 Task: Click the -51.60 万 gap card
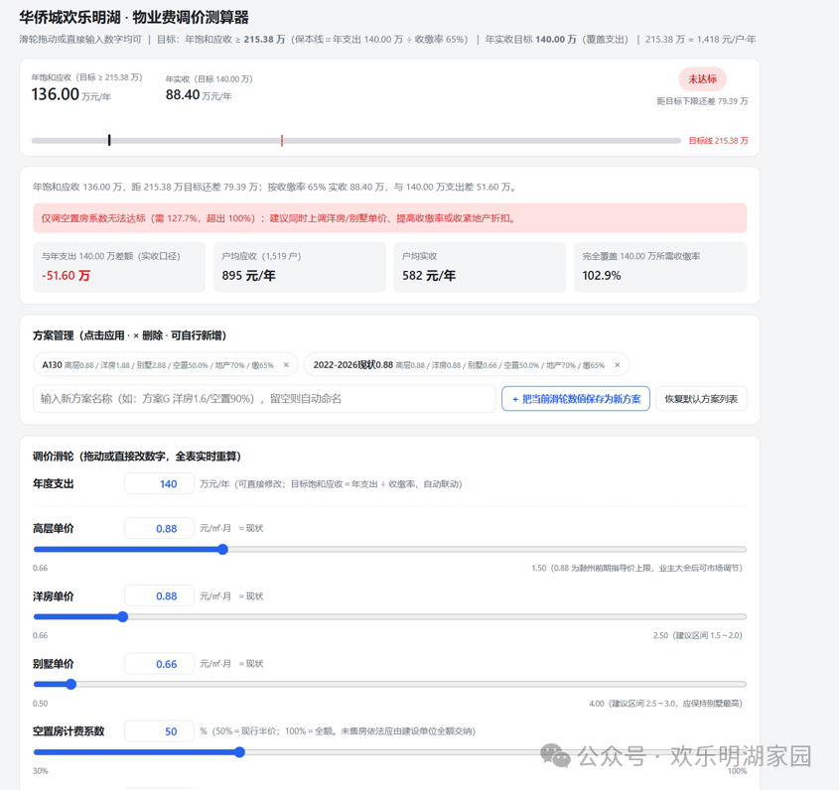coord(119,267)
